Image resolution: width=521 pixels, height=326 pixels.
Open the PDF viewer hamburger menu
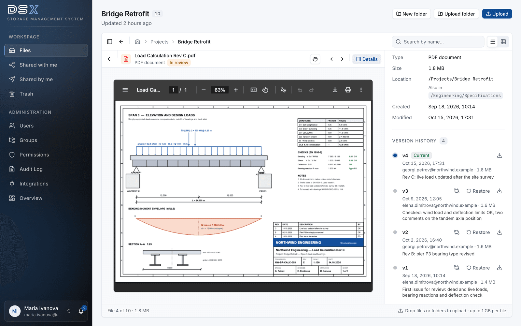(125, 90)
